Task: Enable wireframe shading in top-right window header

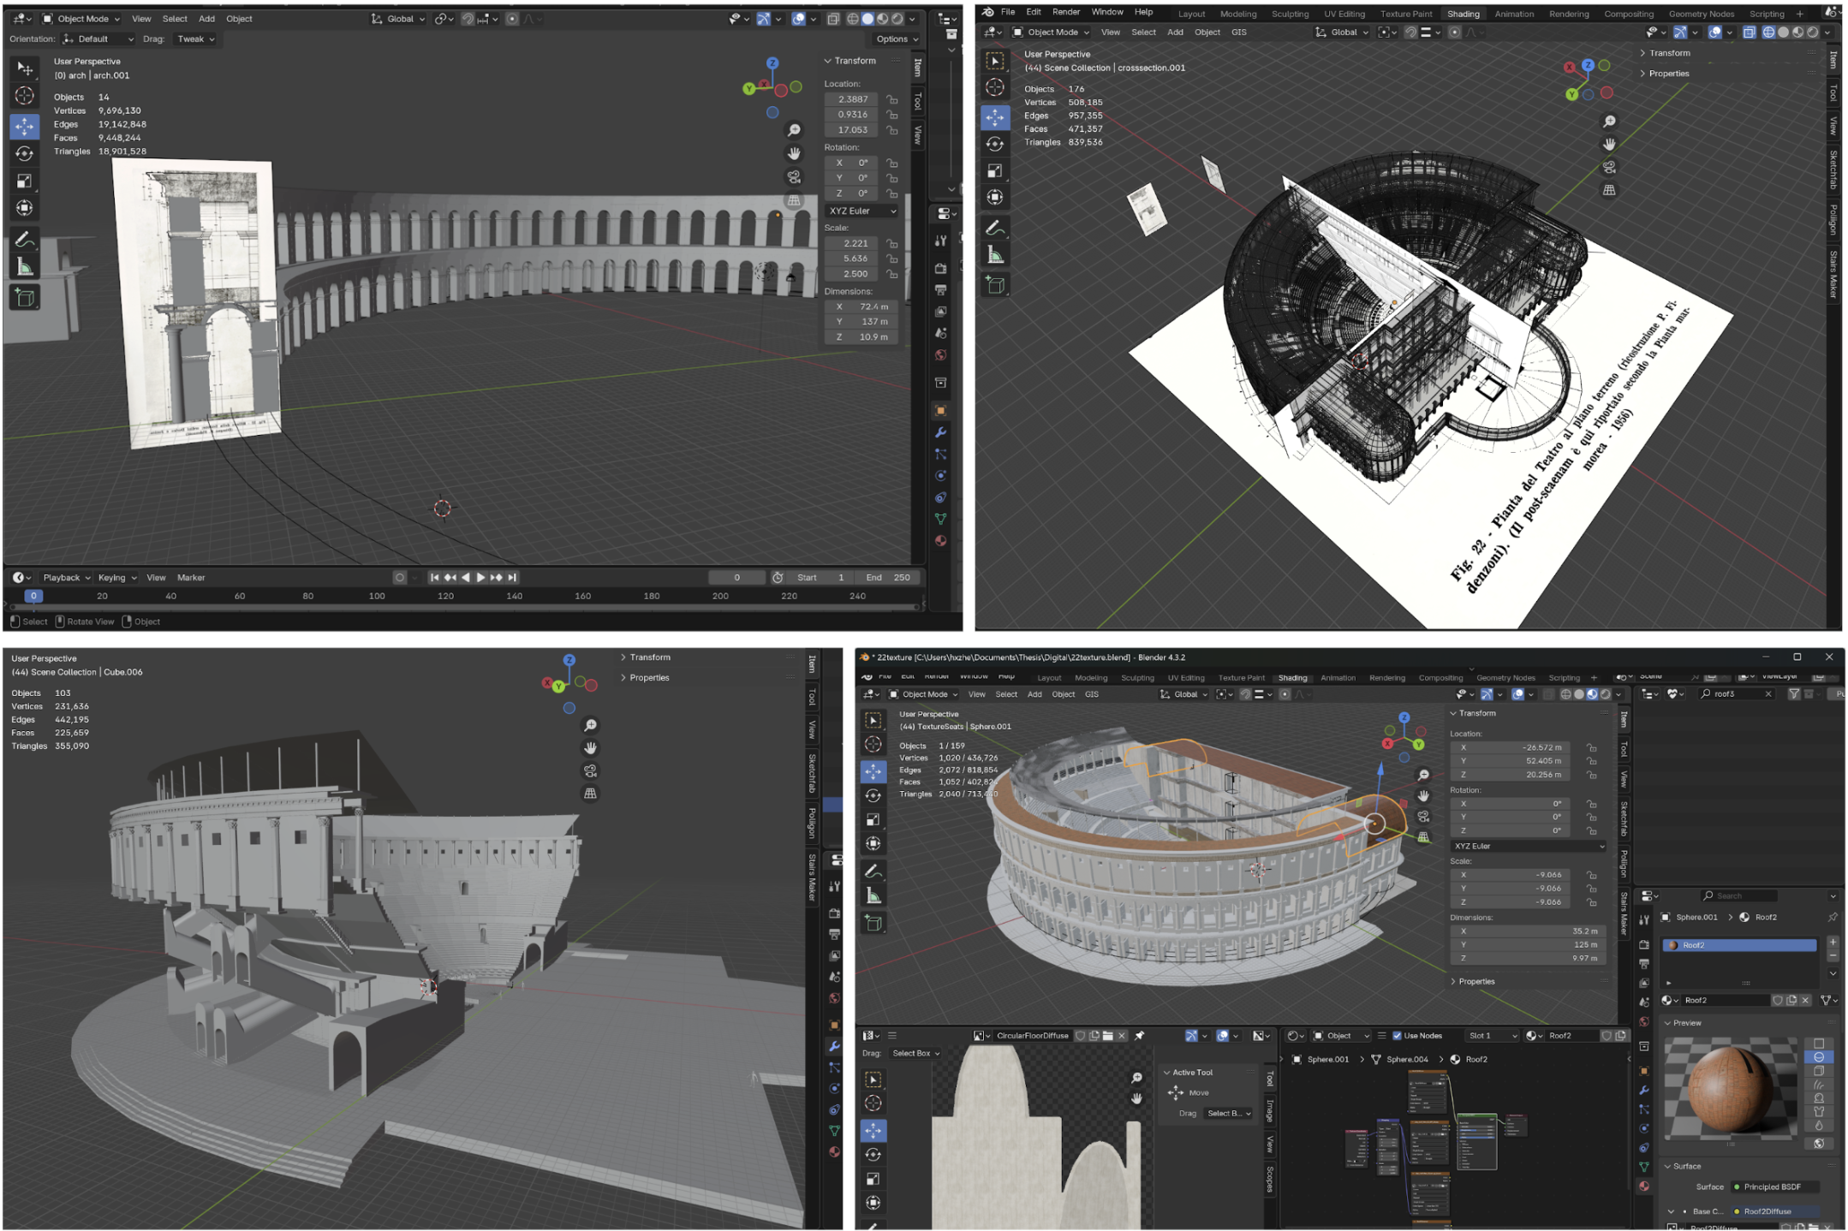Action: 1768,33
